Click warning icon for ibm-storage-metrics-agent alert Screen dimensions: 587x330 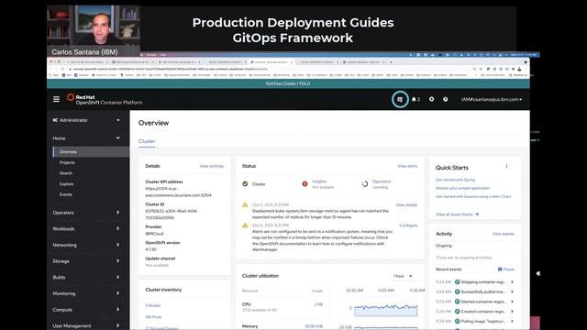pyautogui.click(x=245, y=205)
